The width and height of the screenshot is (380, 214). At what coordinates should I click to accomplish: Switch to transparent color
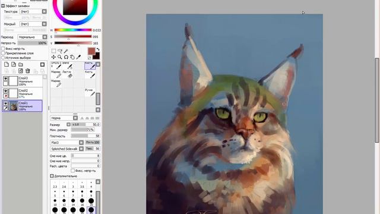click(89, 58)
